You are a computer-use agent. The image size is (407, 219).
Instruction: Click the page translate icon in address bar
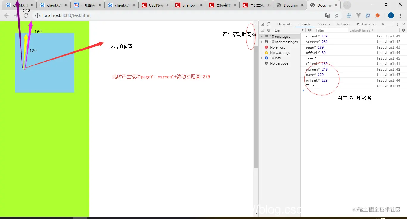point(327,15)
